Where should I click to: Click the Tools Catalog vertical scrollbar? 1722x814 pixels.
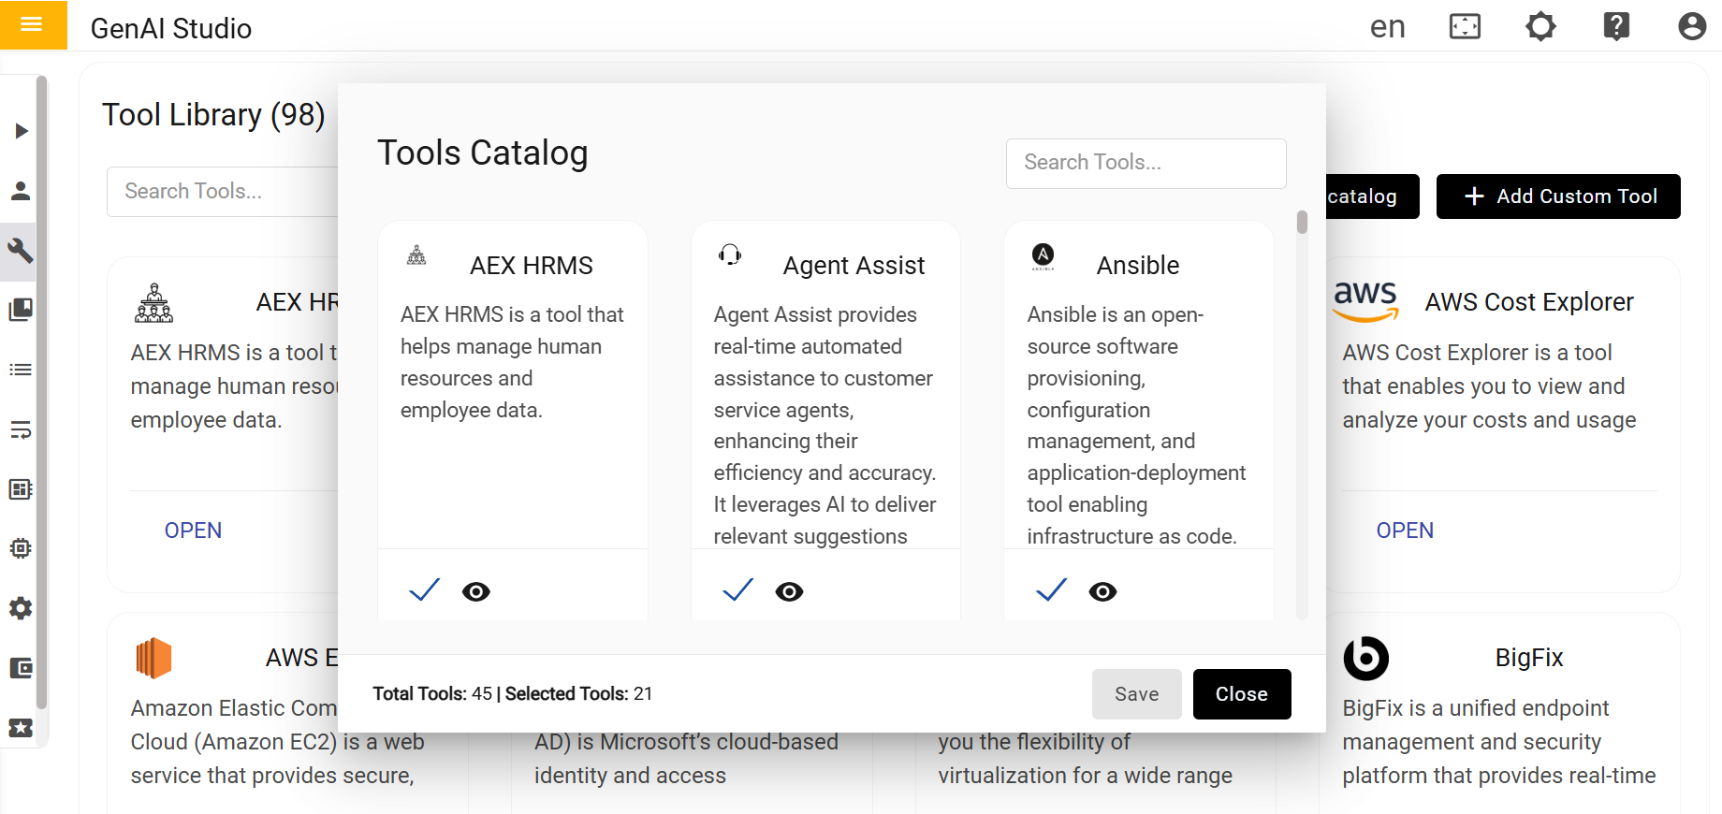(1302, 223)
